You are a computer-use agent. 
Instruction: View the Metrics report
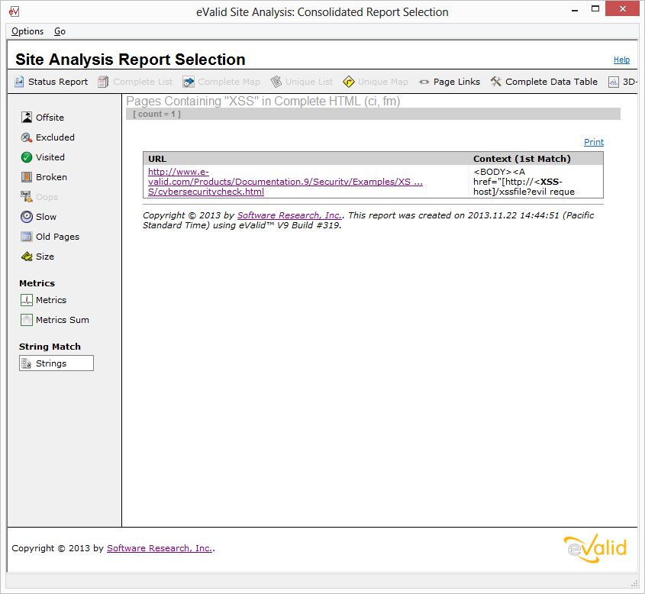[x=51, y=300]
